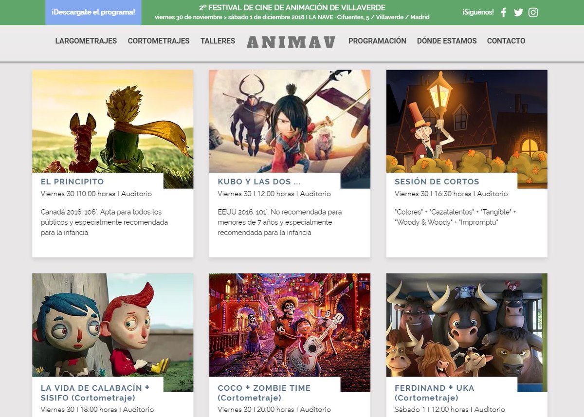Open the CORTOMETRAJES menu item
This screenshot has height=417, width=584.
coord(159,41)
